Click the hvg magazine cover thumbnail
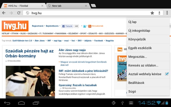This screenshot has width=171, height=107. (122, 68)
